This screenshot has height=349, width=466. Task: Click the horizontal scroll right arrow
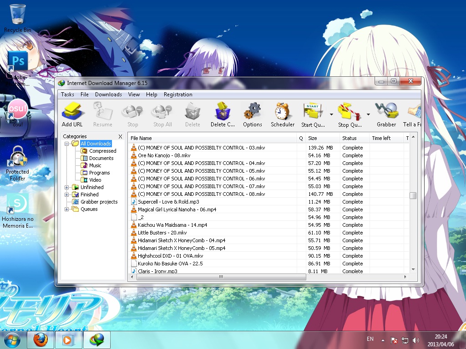tap(405, 277)
